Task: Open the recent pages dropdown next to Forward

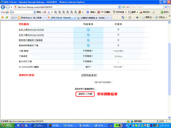Action: (11, 7)
